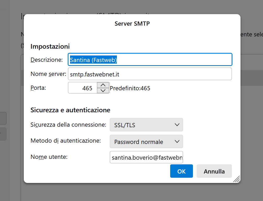Expand the Password normale authentication dropdown
Screen dimensions: 263x201
[146, 142]
